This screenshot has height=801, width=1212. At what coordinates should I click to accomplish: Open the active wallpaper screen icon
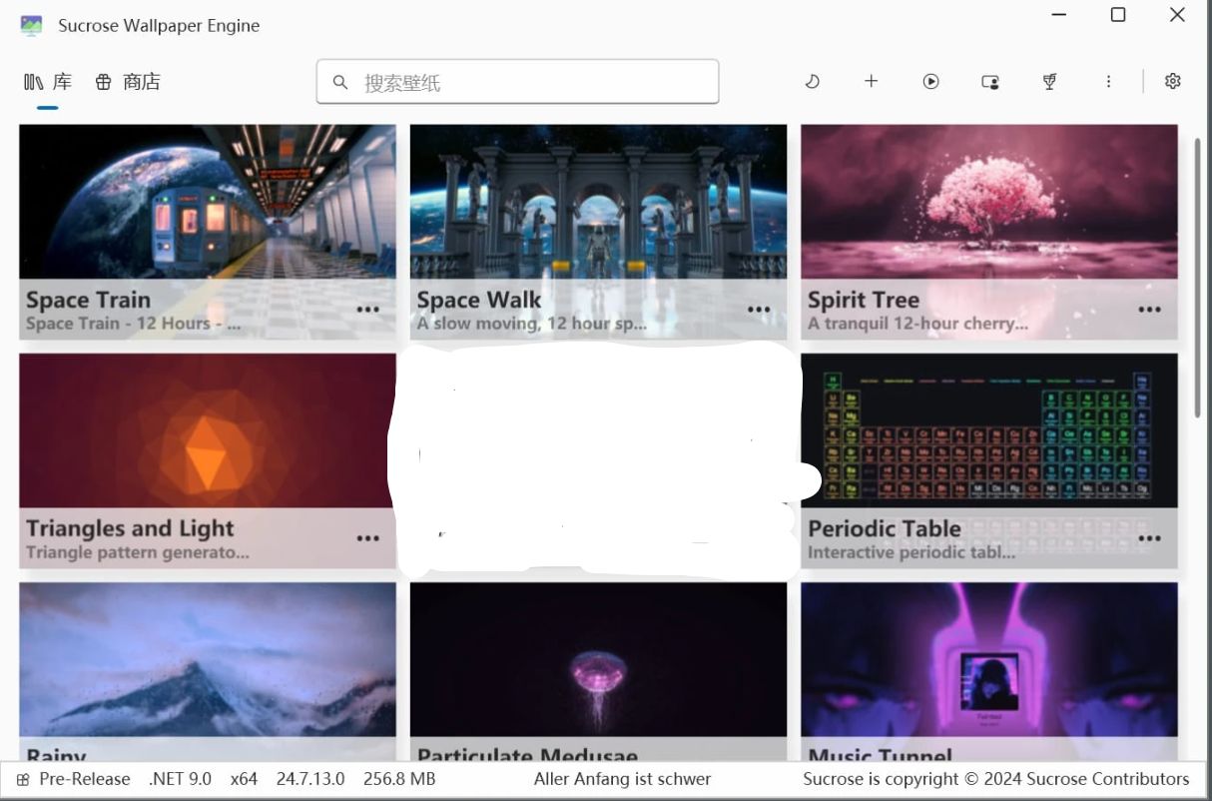pyautogui.click(x=989, y=81)
